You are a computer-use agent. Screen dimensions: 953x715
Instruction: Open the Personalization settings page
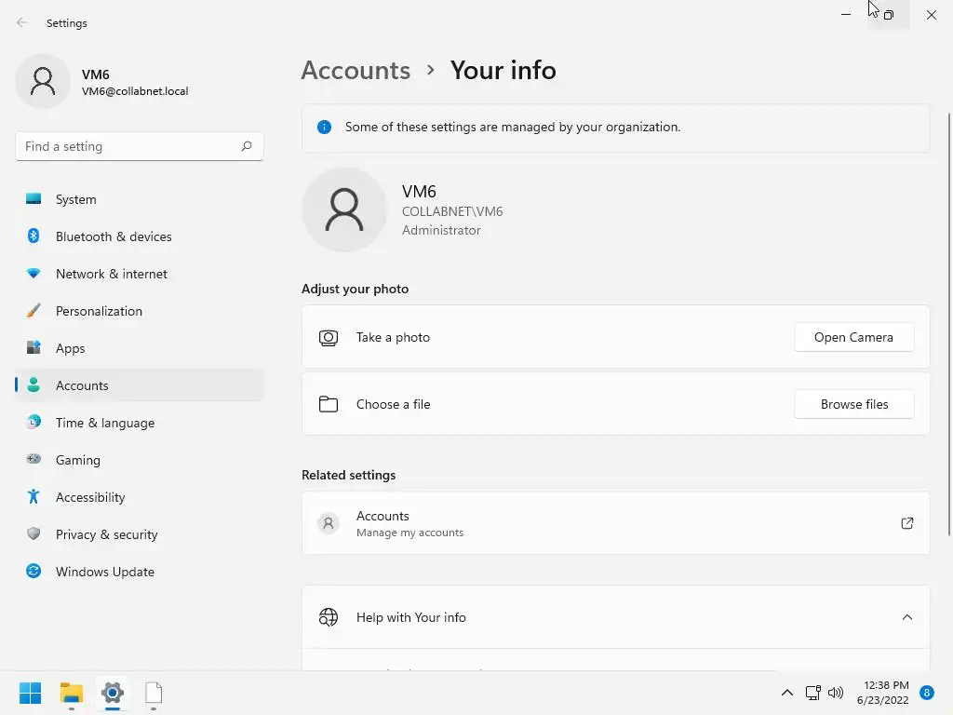point(99,311)
